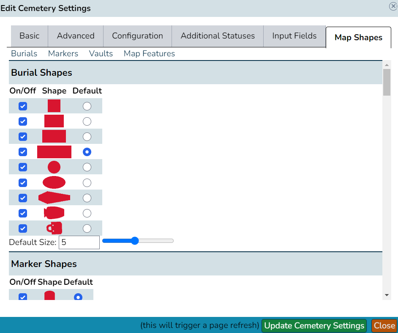Adjust the Default Size slider
Image resolution: width=398 pixels, height=333 pixels.
pos(134,240)
